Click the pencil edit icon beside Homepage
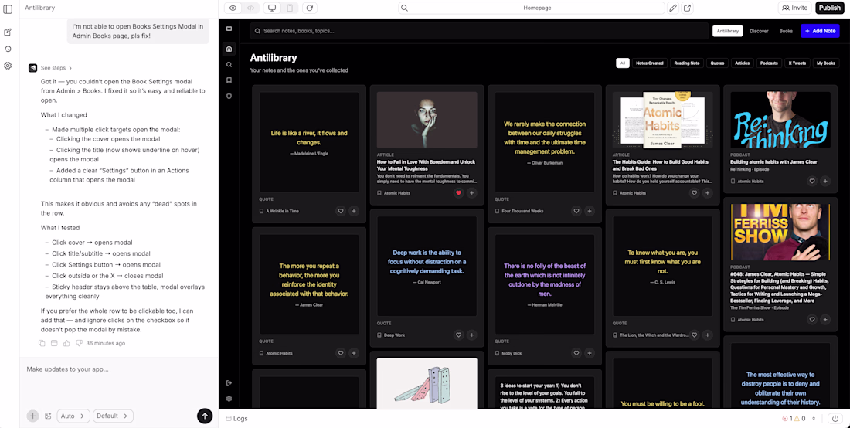Viewport: 850px width, 428px height. point(673,8)
